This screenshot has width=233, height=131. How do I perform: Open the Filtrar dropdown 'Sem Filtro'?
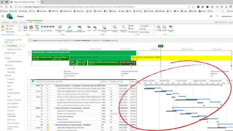point(147,29)
